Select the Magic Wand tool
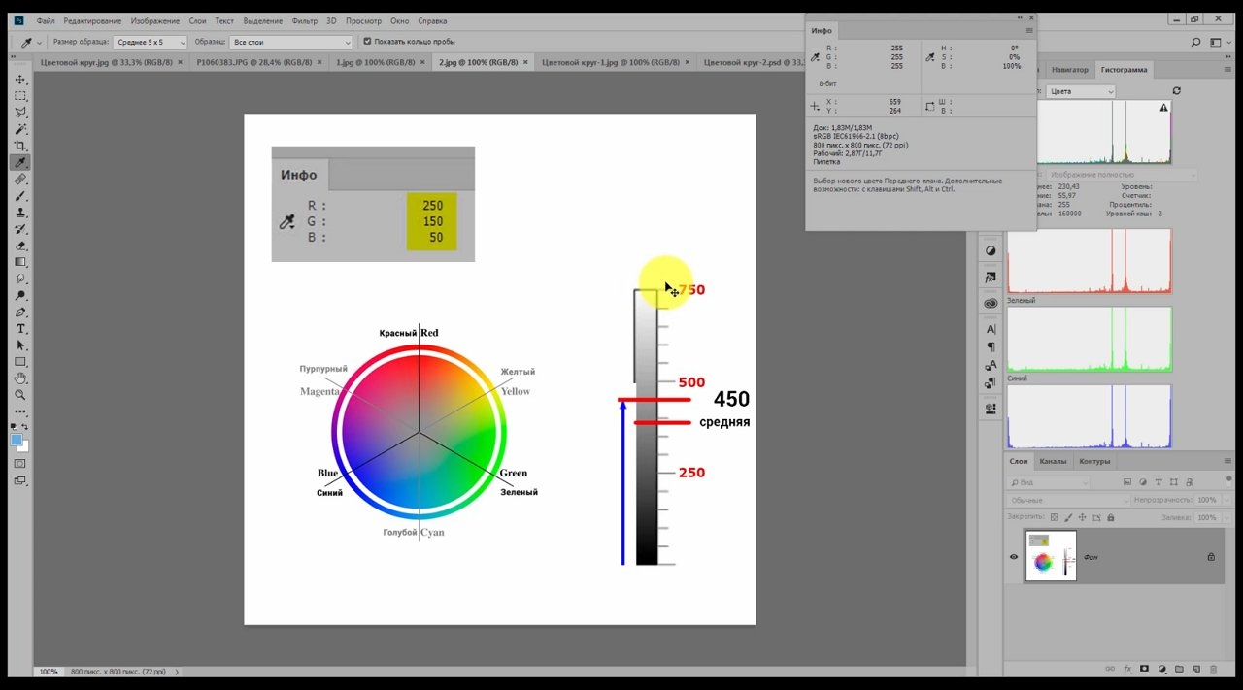This screenshot has width=1243, height=690. [20, 129]
